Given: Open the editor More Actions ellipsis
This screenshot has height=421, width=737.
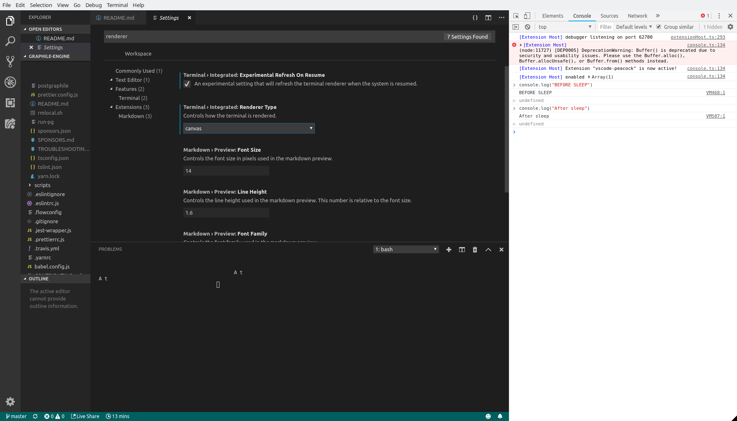Looking at the screenshot, I should tap(501, 18).
